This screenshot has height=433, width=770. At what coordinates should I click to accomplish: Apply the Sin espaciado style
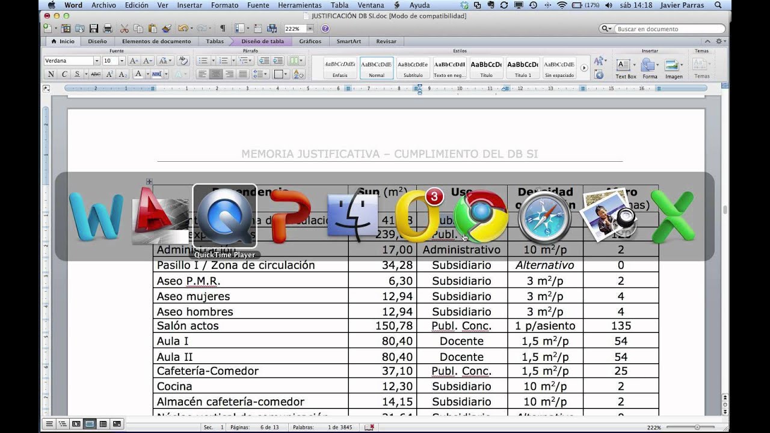pyautogui.click(x=559, y=68)
